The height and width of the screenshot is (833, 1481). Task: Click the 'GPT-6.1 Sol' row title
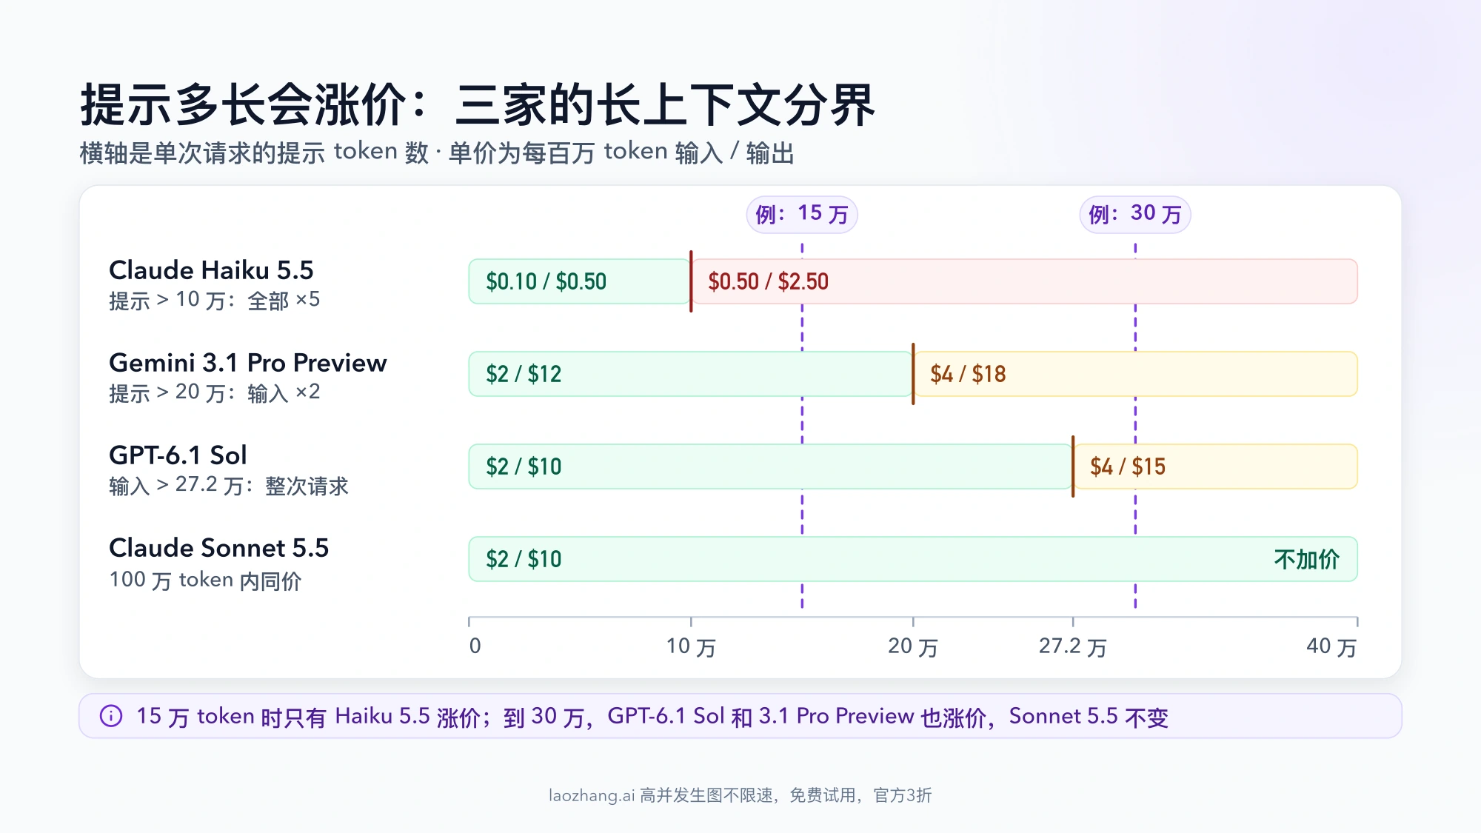pos(178,455)
